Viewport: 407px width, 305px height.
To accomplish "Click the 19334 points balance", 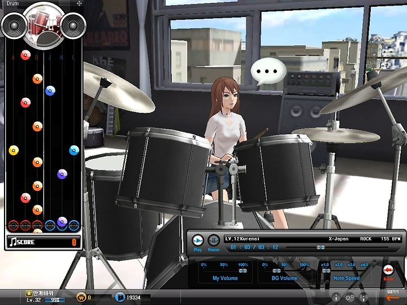I will [x=133, y=298].
